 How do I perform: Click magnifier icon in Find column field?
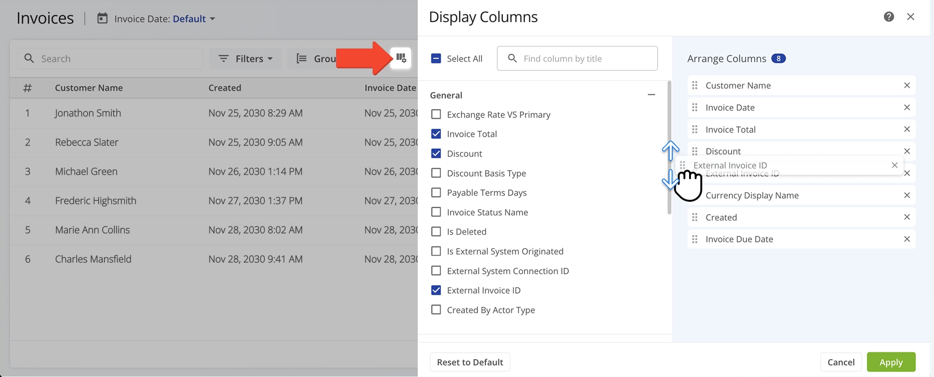tap(512, 58)
